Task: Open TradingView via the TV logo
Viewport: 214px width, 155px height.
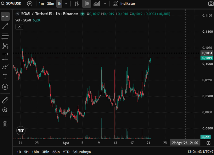Action: point(21,131)
